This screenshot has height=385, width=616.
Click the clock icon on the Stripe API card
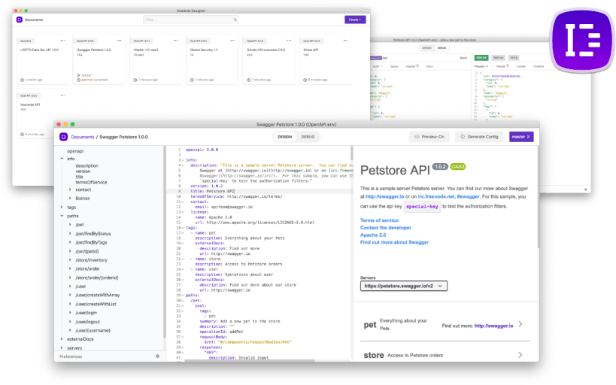click(x=305, y=80)
